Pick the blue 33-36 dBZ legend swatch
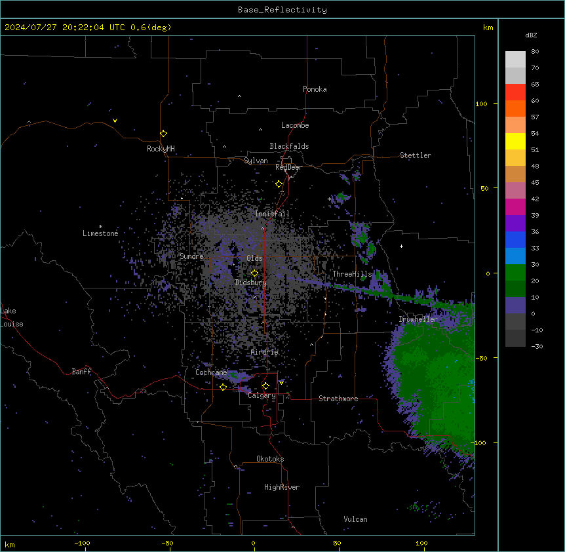 pyautogui.click(x=515, y=239)
